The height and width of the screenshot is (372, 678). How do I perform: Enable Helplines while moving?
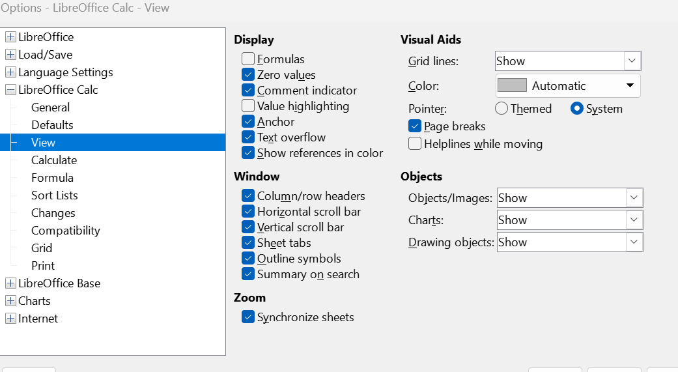point(415,144)
